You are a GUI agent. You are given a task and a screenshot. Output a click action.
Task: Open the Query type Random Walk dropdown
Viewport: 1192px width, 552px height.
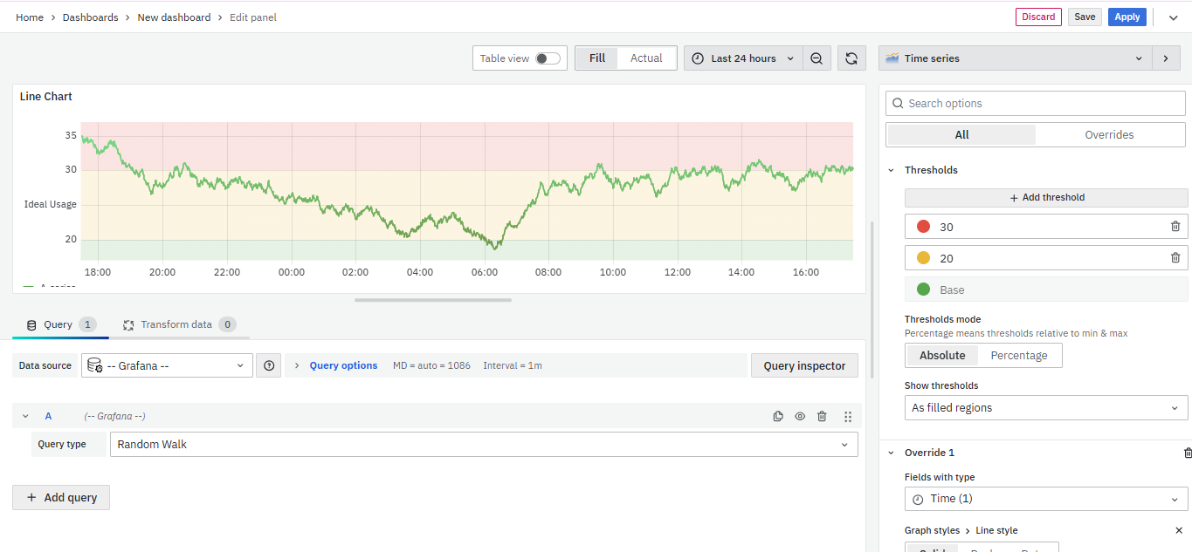tap(483, 444)
